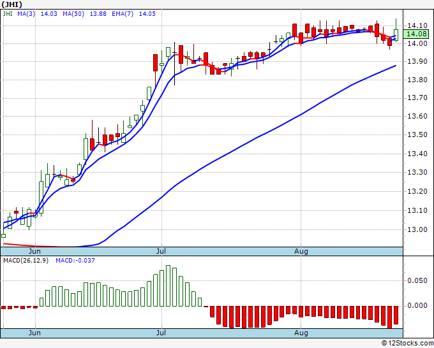Click the 13.10 price axis label
Image resolution: width=434 pixels, height=348 pixels.
tap(417, 210)
